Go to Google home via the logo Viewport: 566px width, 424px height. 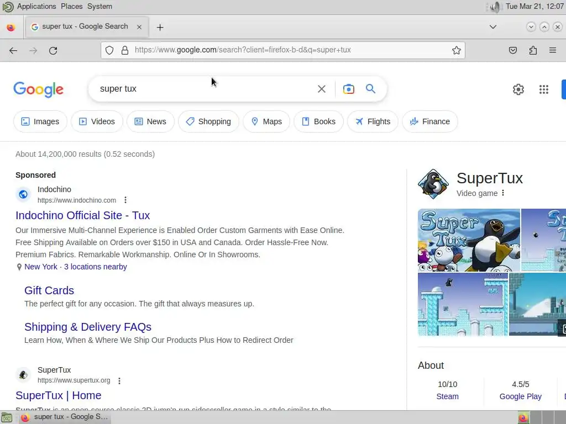[39, 89]
